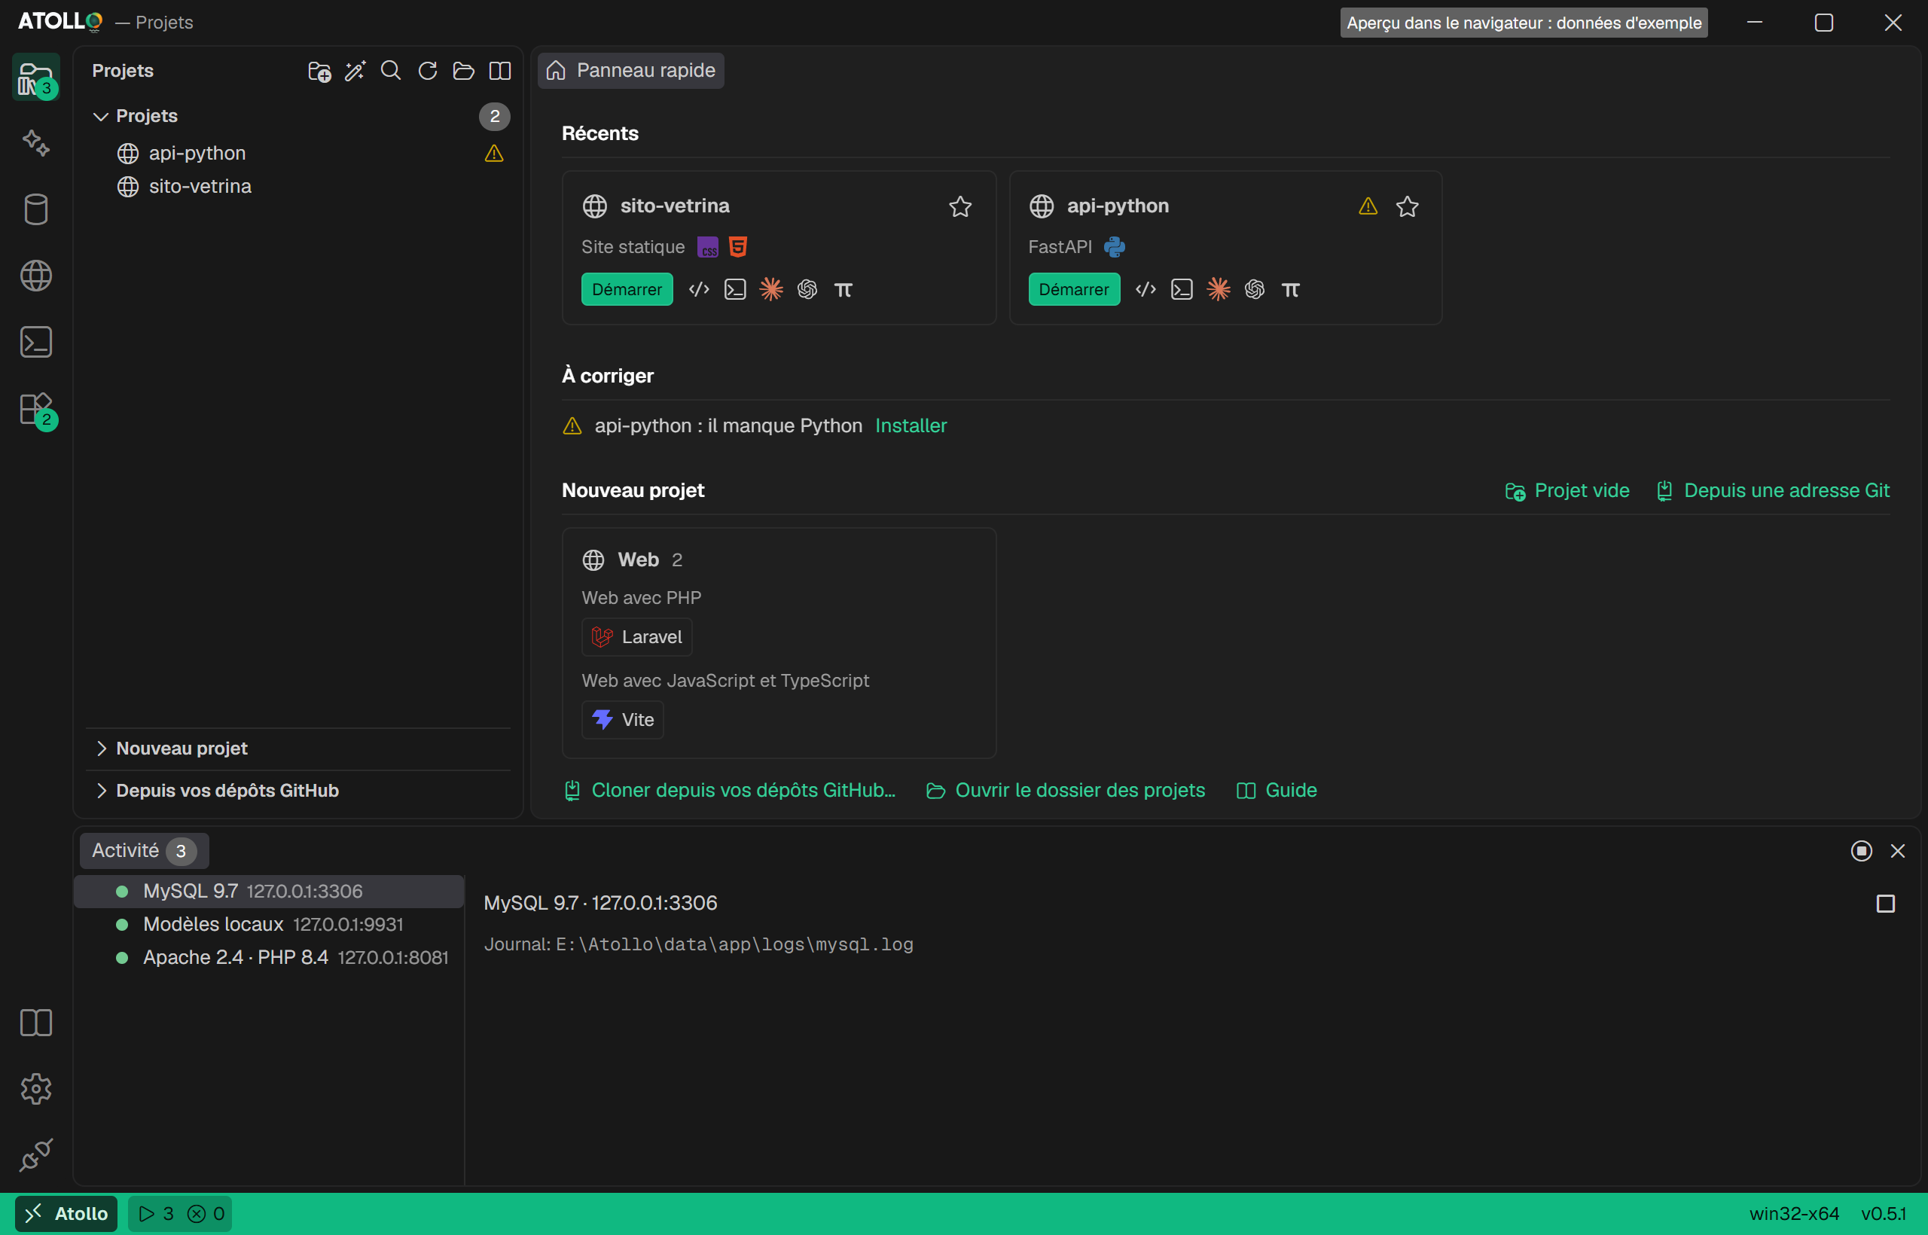Start sito-vetrina with Démarrer
Screen dimensions: 1928x1235
pos(627,289)
